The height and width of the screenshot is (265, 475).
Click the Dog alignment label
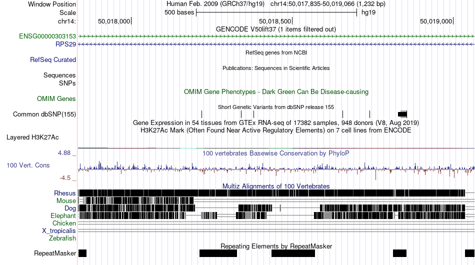[70, 208]
